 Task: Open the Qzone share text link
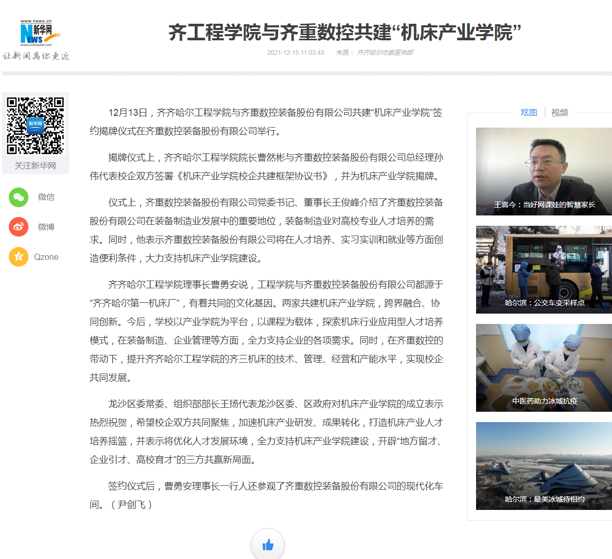click(x=46, y=257)
